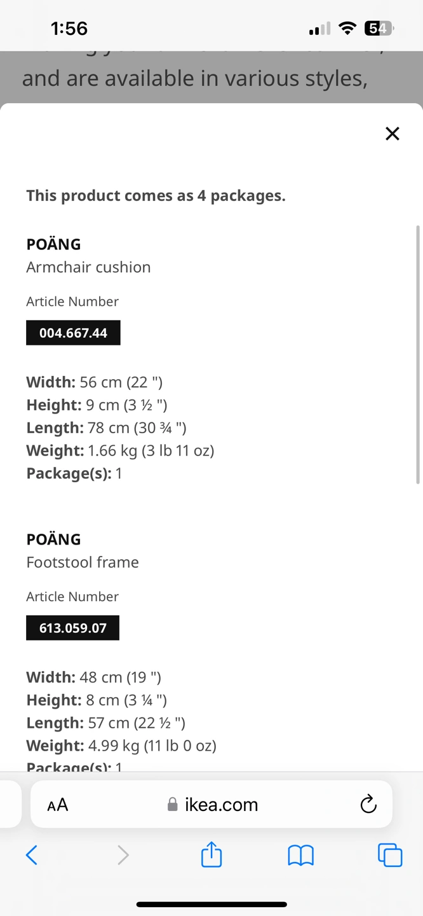Screen dimensions: 423x916
Task: Tap the lock icon beside ikea.com
Action: pos(172,805)
